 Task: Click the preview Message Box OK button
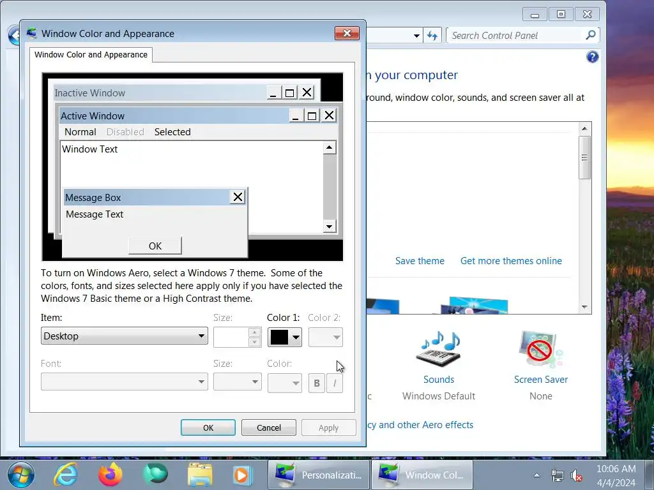155,246
